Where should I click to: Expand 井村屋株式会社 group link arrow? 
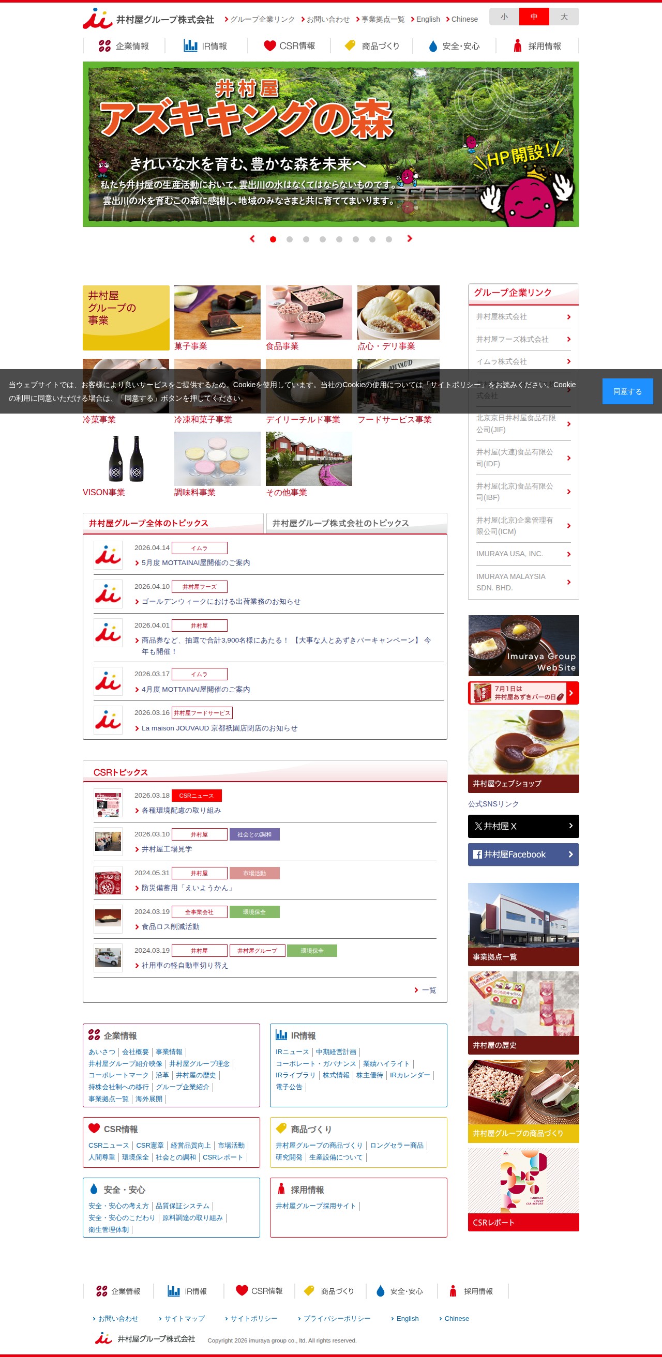569,316
